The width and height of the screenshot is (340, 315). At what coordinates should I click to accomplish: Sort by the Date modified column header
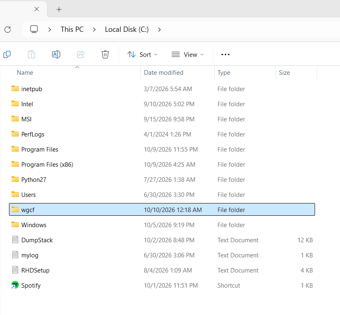(163, 73)
